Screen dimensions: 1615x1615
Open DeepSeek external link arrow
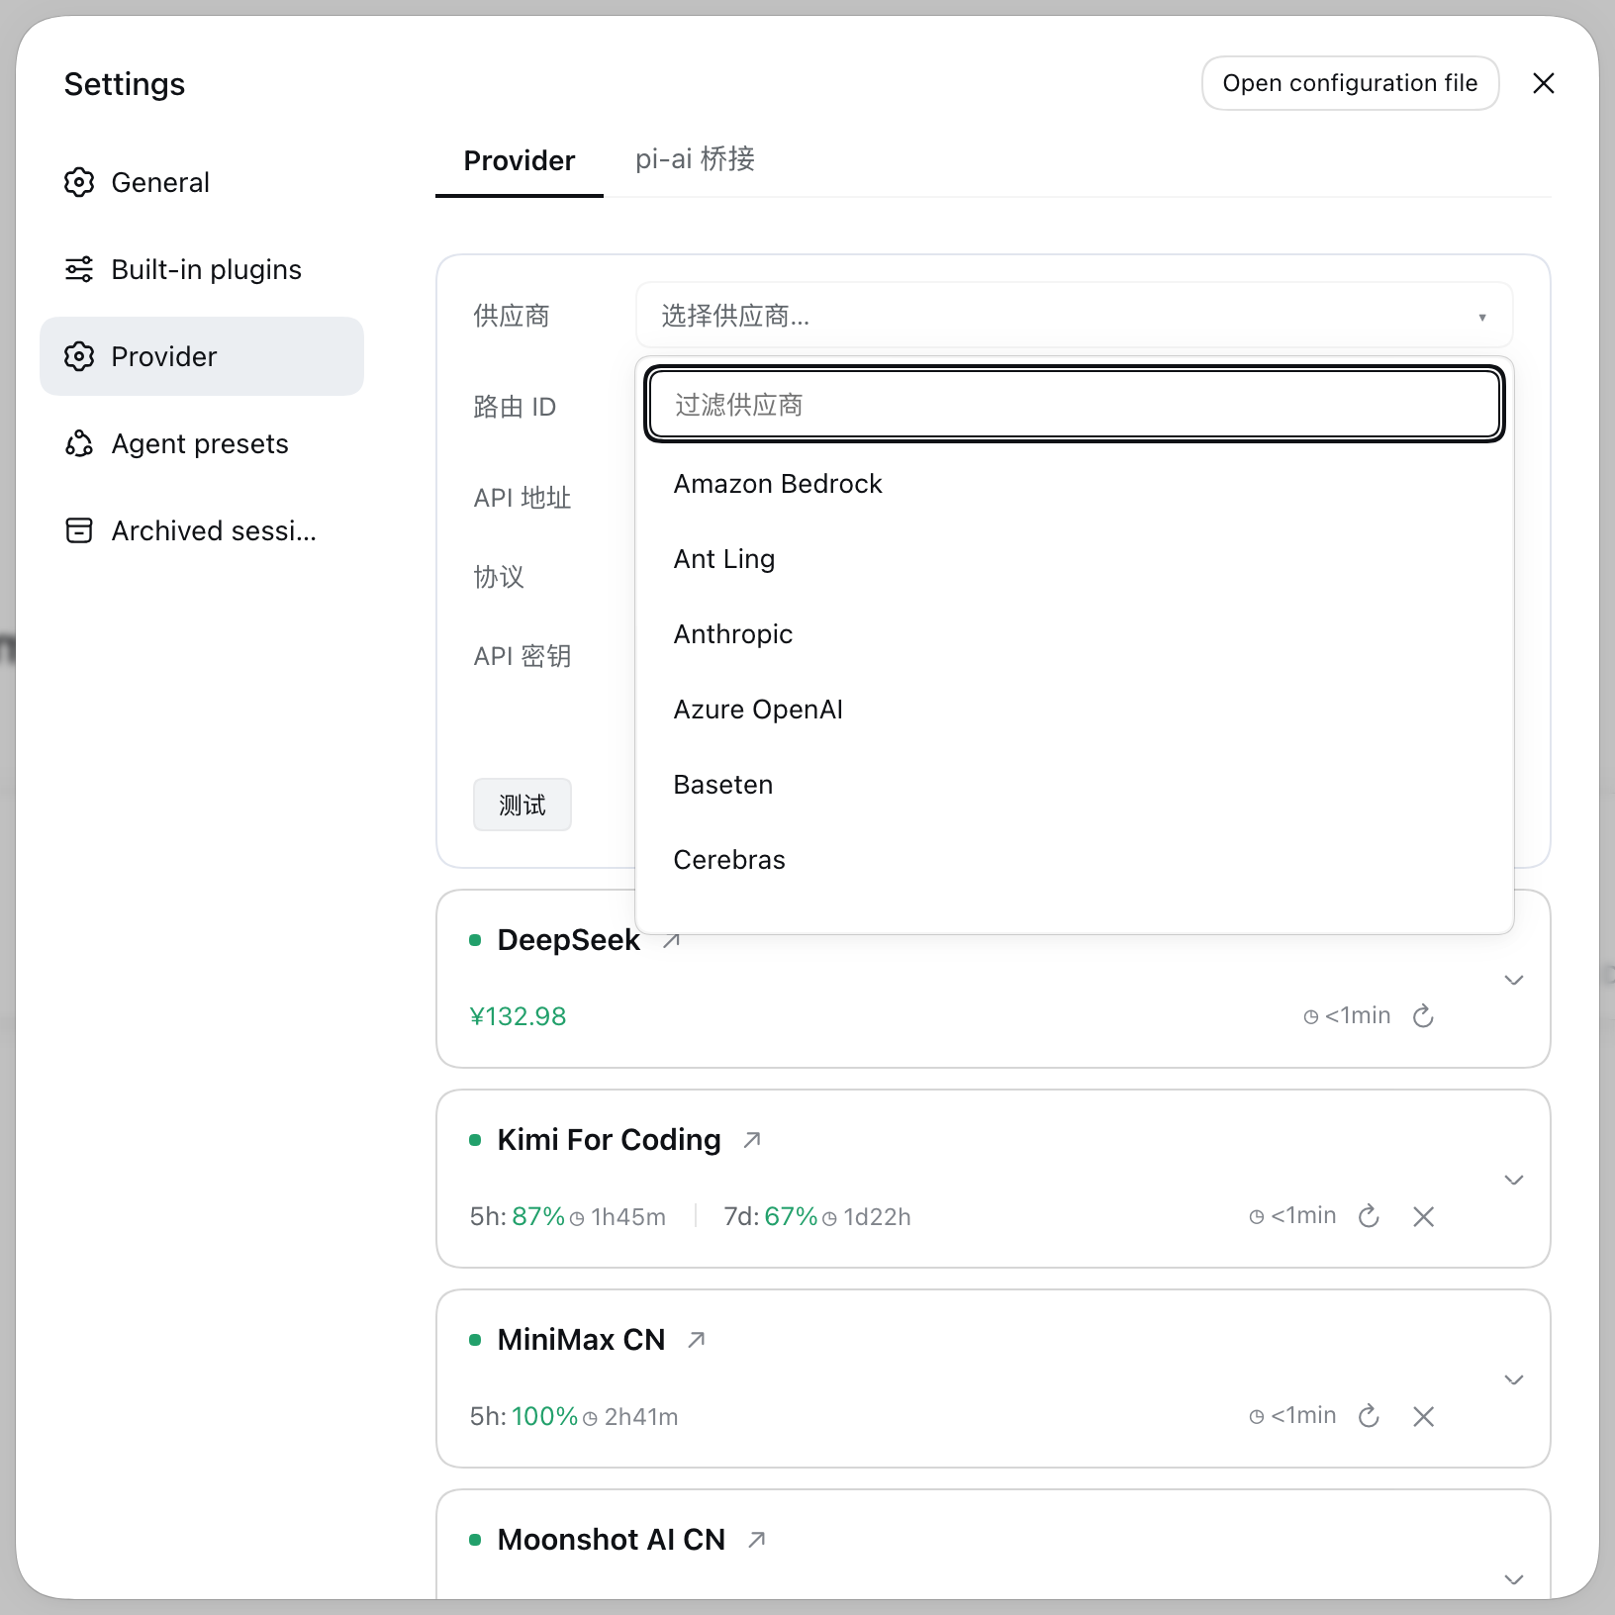[672, 940]
